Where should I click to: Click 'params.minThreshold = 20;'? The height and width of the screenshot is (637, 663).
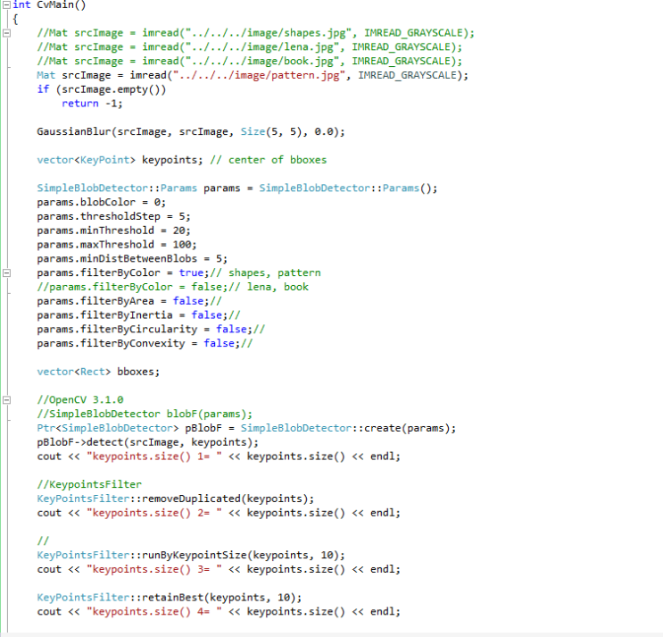pyautogui.click(x=113, y=230)
